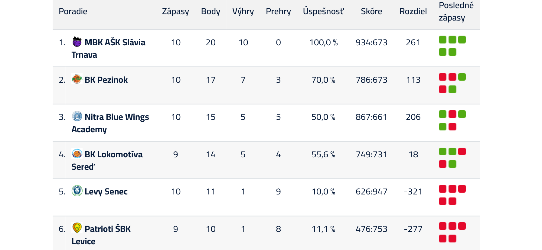The image size is (542, 250).
Task: Click the Patrioti ŠBK Levice logo
Action: click(x=77, y=228)
